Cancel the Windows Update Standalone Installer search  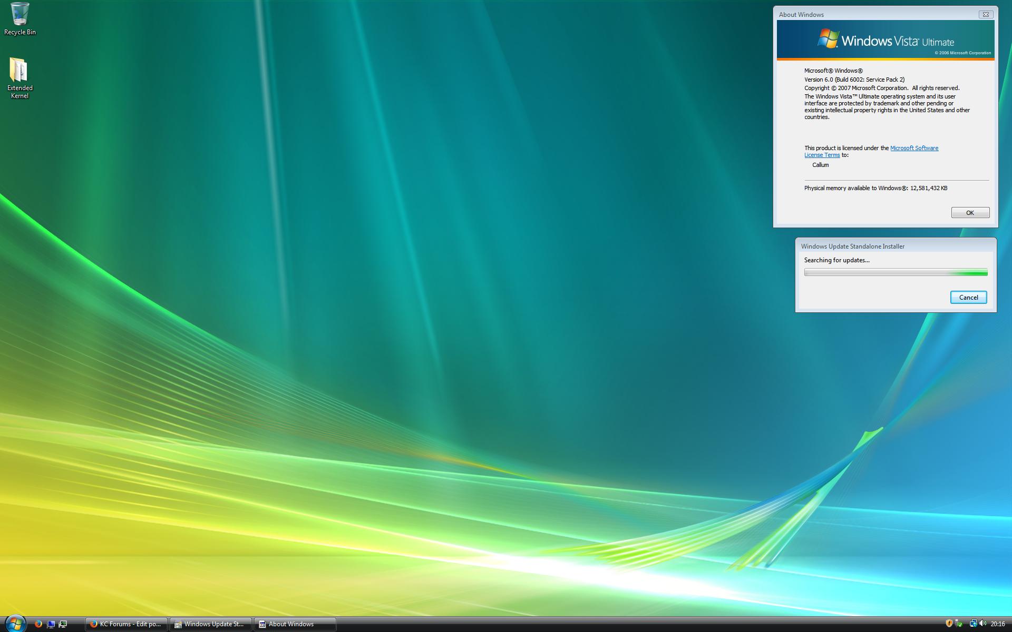click(x=968, y=298)
